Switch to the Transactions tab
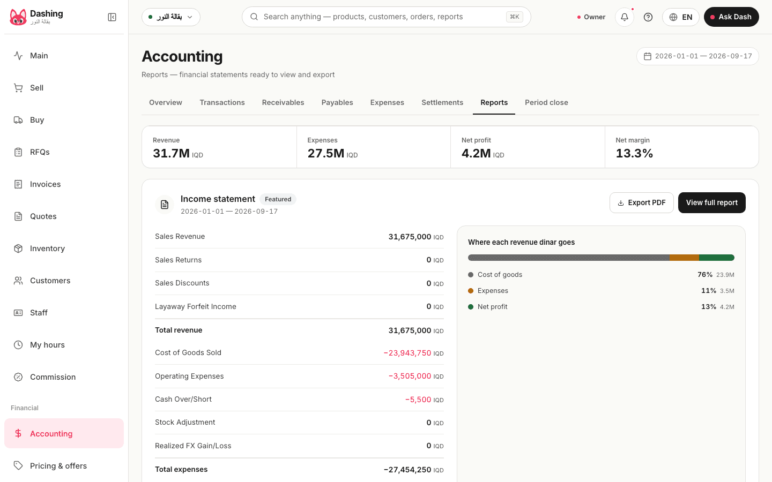The height and width of the screenshot is (482, 772). (222, 103)
